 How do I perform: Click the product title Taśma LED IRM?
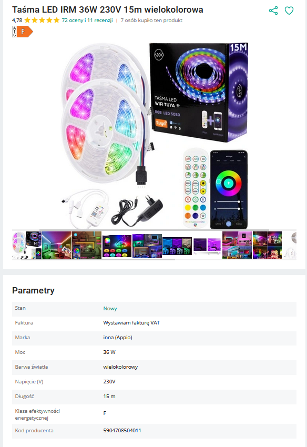click(x=107, y=9)
